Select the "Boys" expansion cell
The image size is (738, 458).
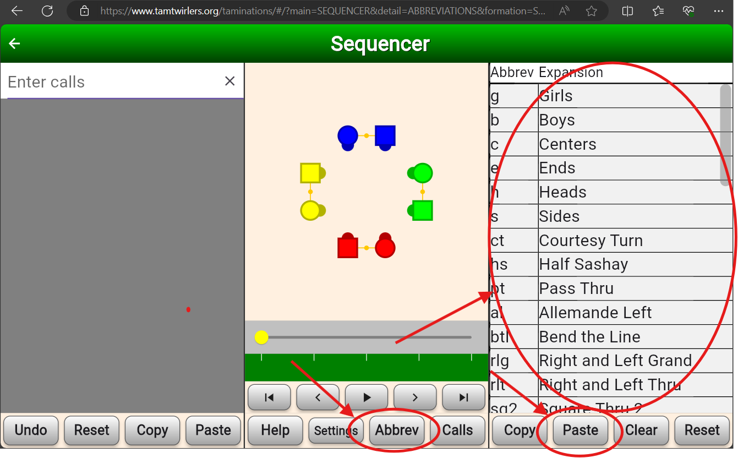click(636, 120)
